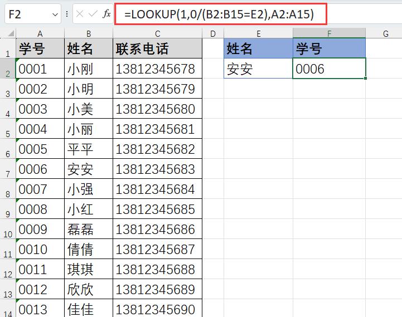Click cell B13 with 欣欣

(89, 289)
